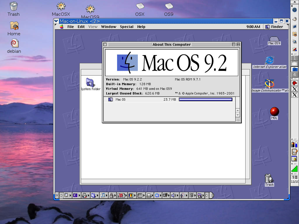Collapse the control strip using its end tab
The height and width of the screenshot is (224, 299).
(x=212, y=195)
